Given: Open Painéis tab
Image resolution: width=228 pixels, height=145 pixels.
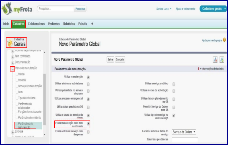Looking at the screenshot, I should pyautogui.click(x=82, y=24).
